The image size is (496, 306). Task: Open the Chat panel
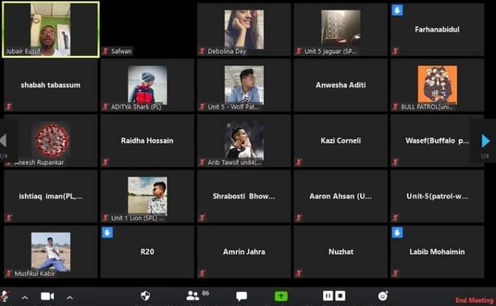pyautogui.click(x=241, y=296)
